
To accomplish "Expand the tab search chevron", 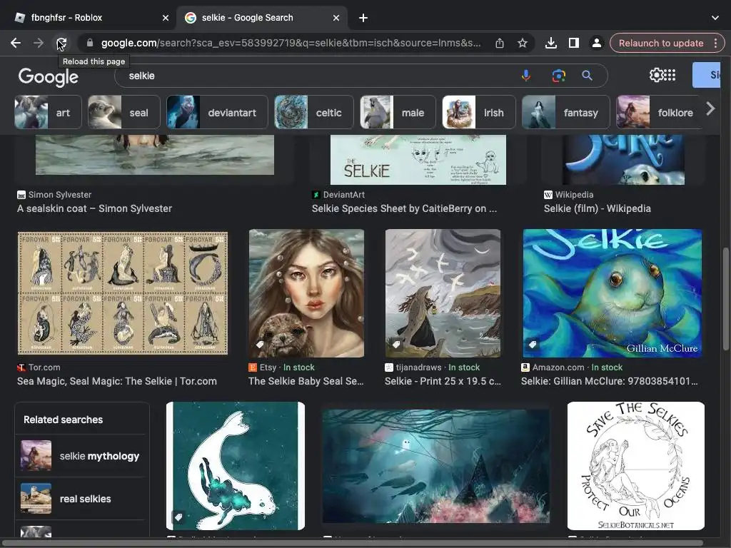I will 715,18.
